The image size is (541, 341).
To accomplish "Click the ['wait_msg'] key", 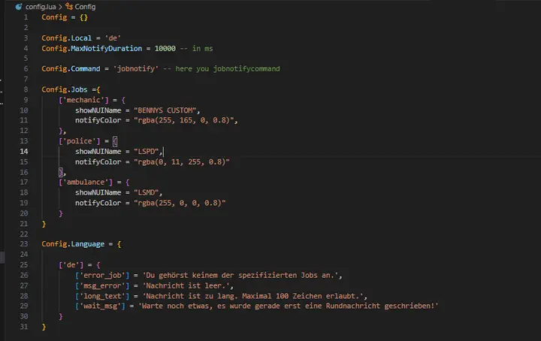I will point(100,306).
